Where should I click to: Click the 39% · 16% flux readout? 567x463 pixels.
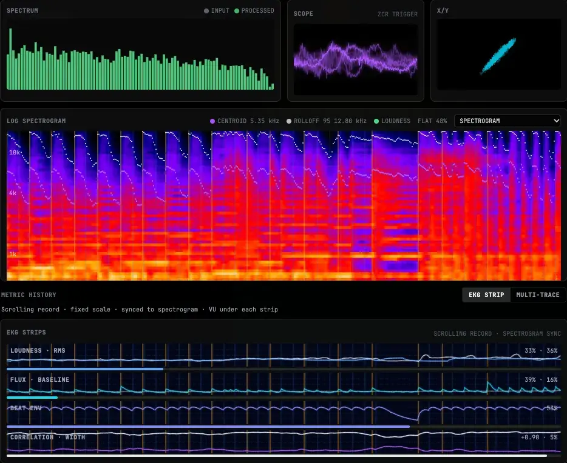(541, 379)
